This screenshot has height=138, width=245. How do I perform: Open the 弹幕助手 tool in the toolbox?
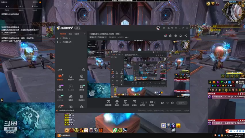tap(60, 77)
